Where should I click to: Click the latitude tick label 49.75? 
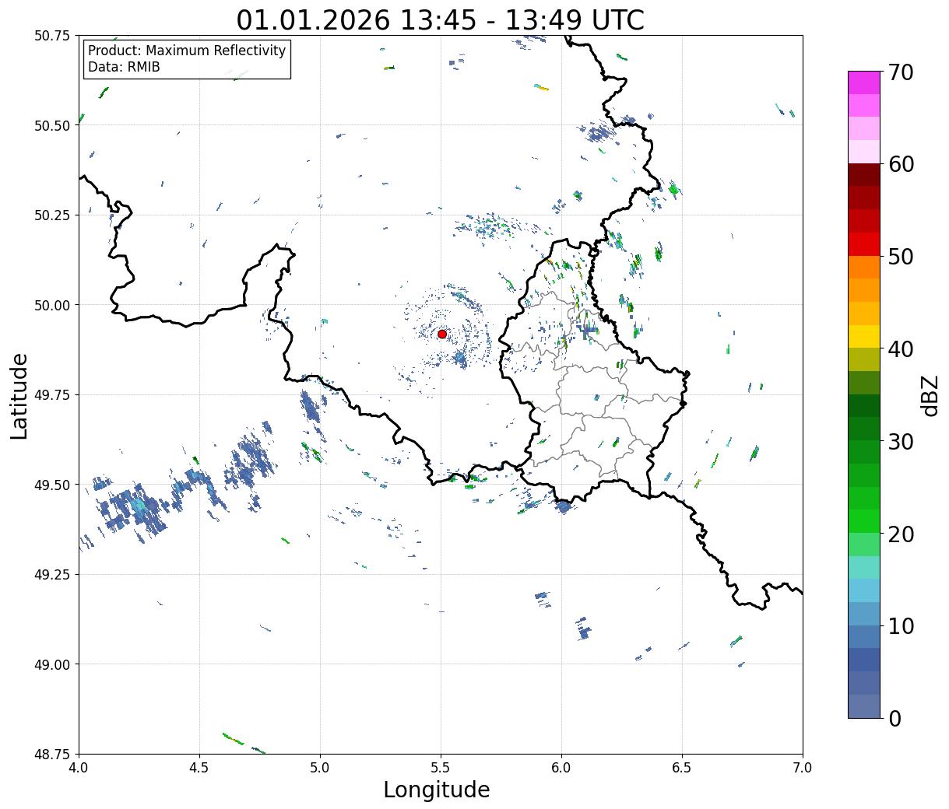coord(52,395)
